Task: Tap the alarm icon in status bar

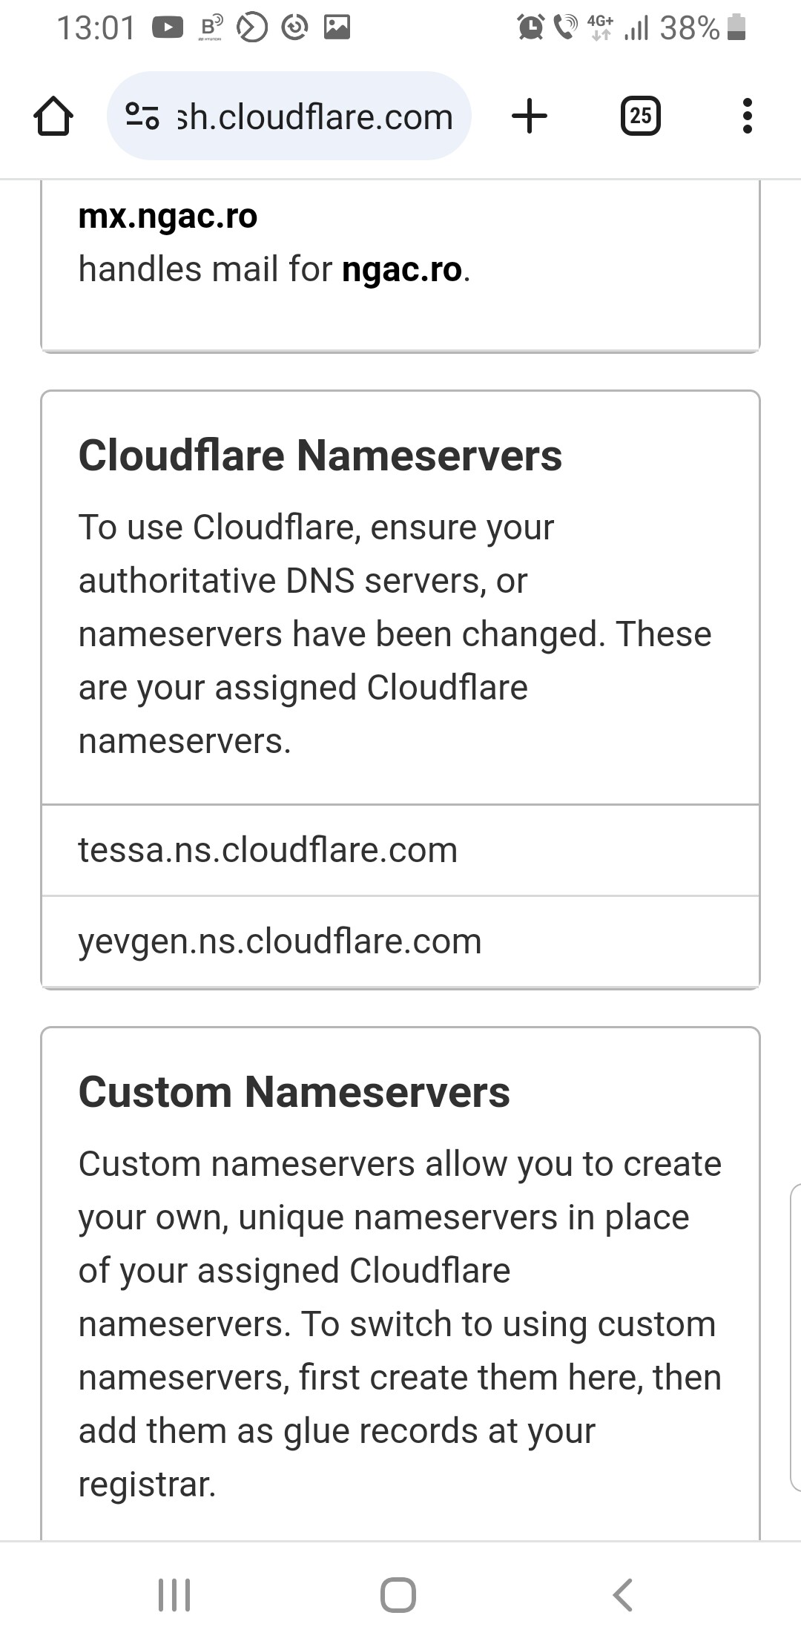Action: pyautogui.click(x=530, y=28)
